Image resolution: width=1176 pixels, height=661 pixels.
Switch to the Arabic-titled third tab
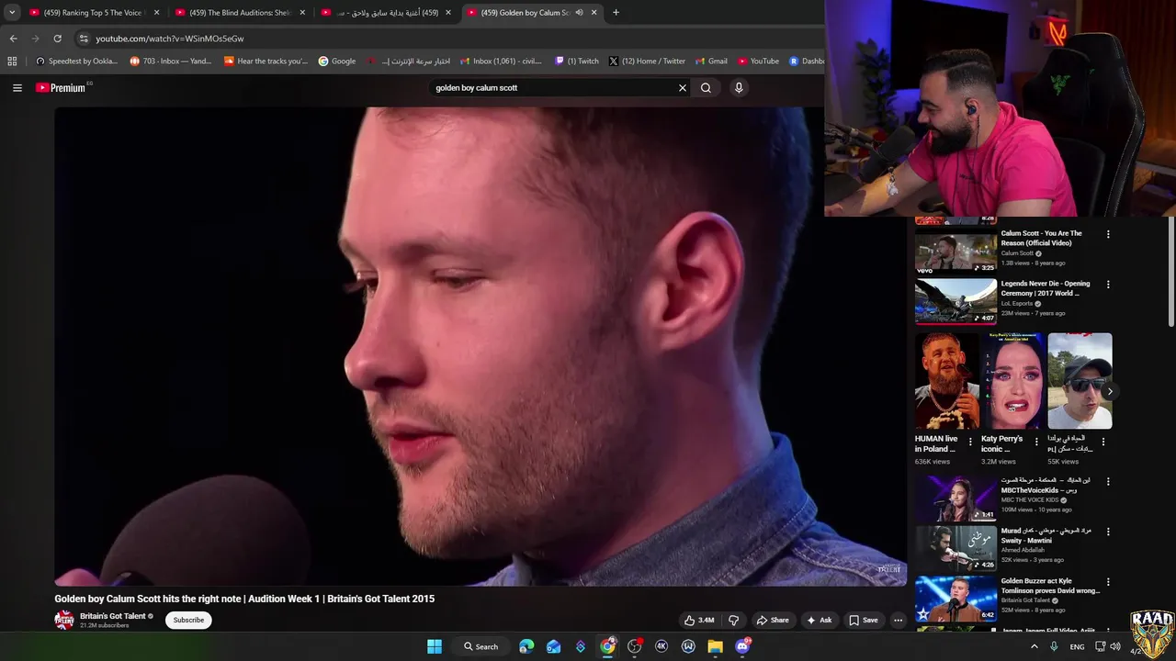386,13
